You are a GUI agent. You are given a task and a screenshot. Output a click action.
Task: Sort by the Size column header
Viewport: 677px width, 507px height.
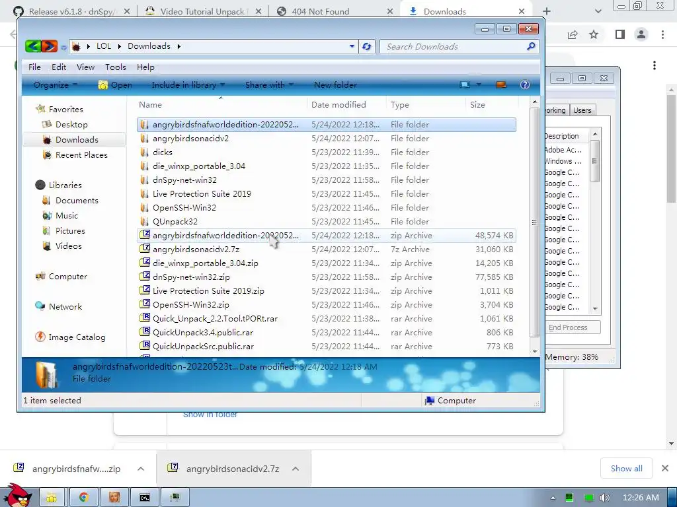477,105
